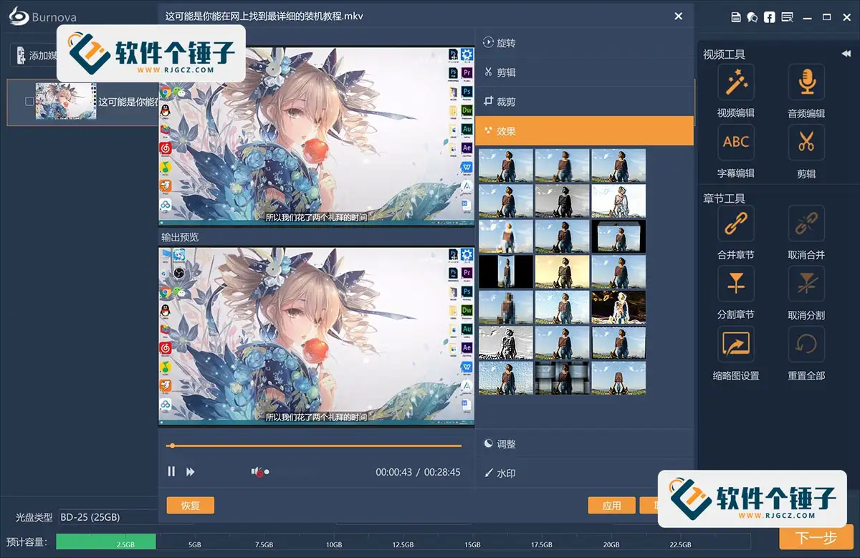The image size is (860, 558).
Task: Select the scissors Clip tool in video tools panel
Action: pyautogui.click(x=806, y=143)
